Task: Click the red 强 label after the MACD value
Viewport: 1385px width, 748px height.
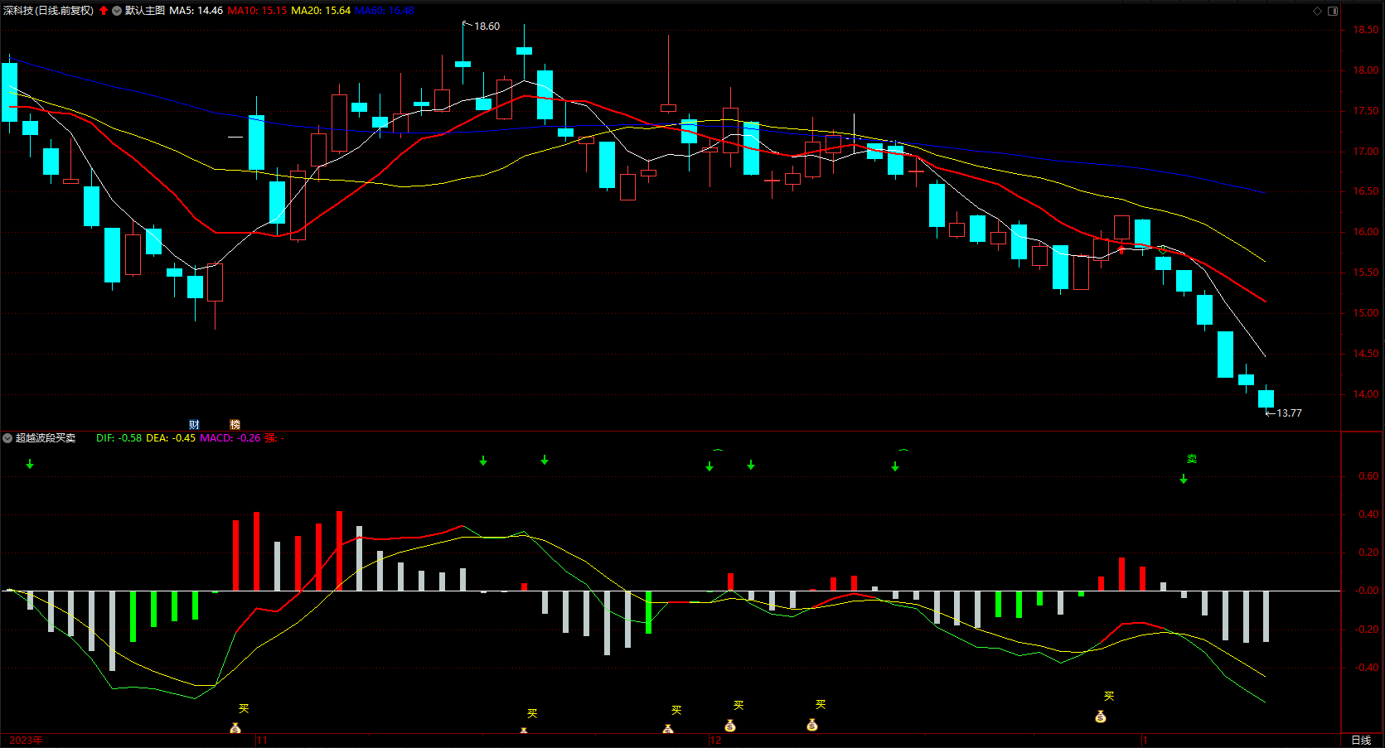Action: point(270,437)
